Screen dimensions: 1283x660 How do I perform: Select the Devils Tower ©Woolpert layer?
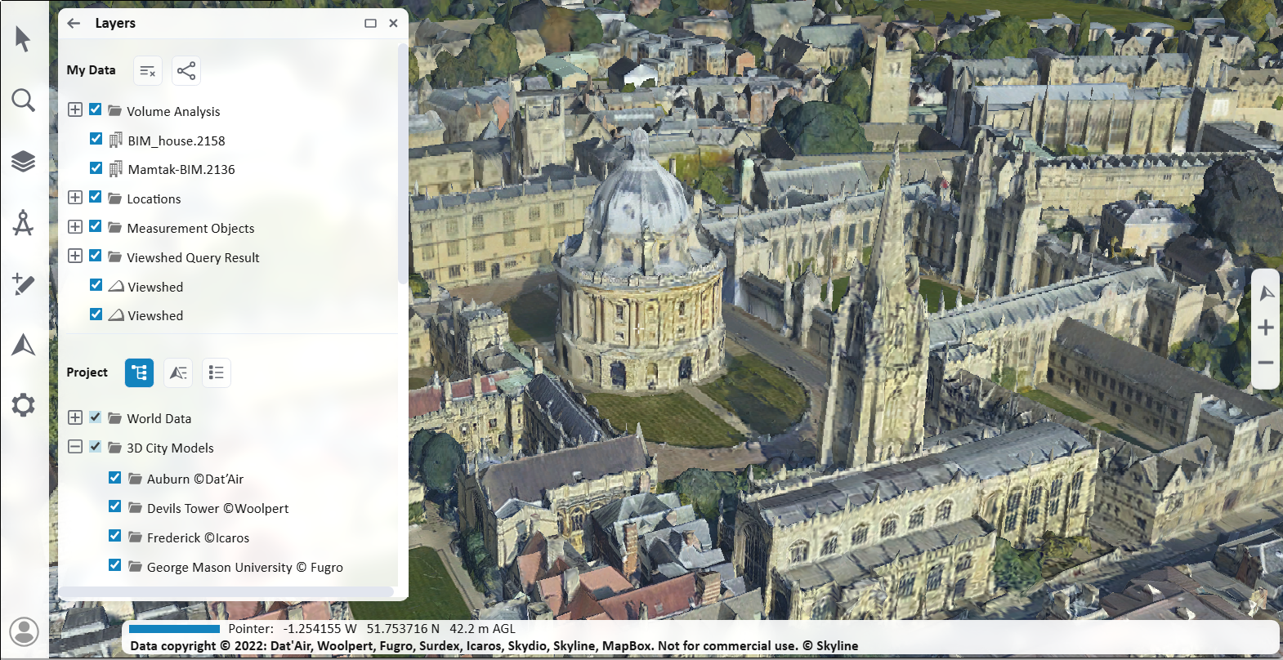(x=218, y=509)
